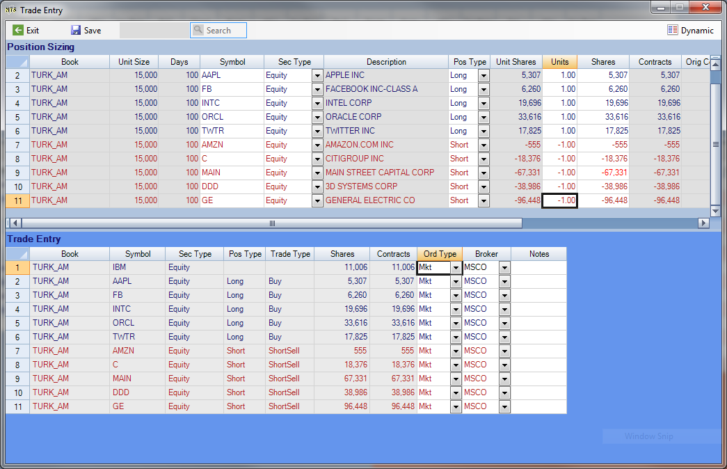The height and width of the screenshot is (469, 727).
Task: Click the Unit Size column header
Action: click(134, 62)
